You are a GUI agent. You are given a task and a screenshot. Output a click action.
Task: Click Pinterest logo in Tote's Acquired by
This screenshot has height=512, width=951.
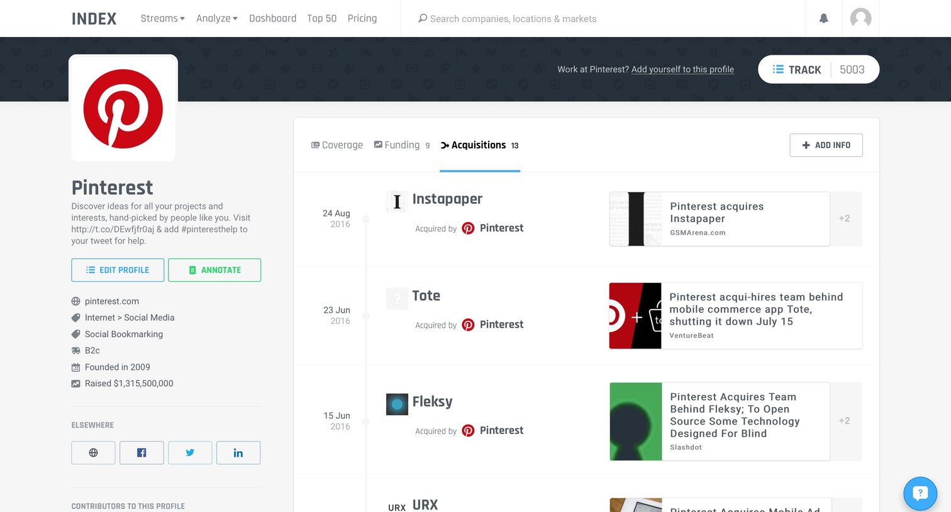point(468,325)
